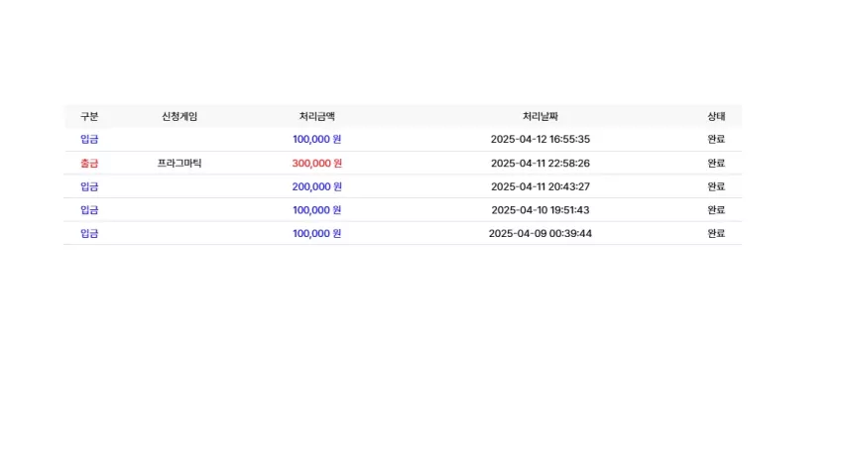
Task: Click the date 2025-04-10 19:51:43
Action: (541, 210)
